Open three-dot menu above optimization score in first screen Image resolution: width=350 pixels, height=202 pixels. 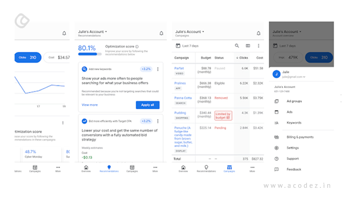[63, 123]
